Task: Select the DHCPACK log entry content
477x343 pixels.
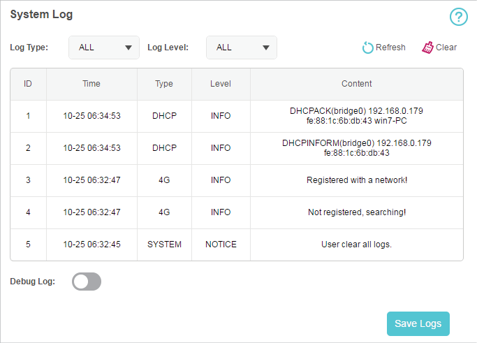Action: click(x=357, y=116)
